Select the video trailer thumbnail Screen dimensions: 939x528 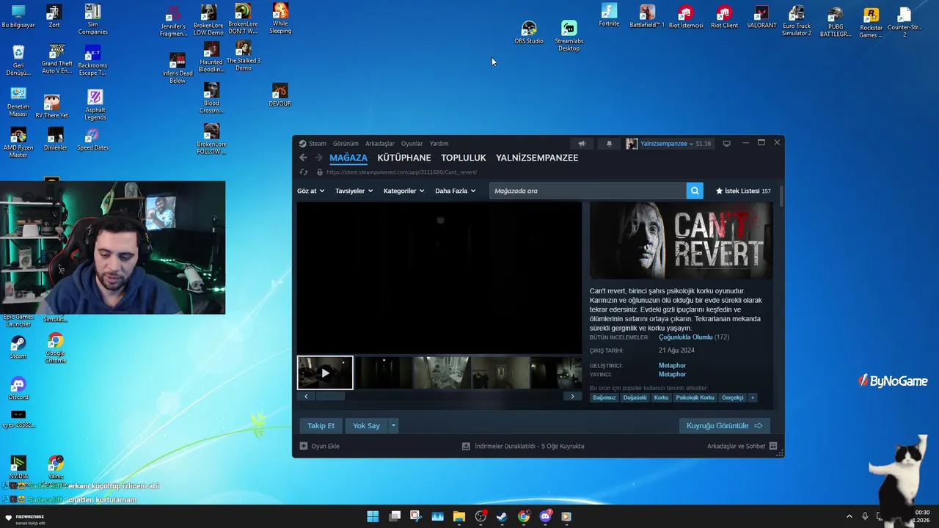pos(325,373)
